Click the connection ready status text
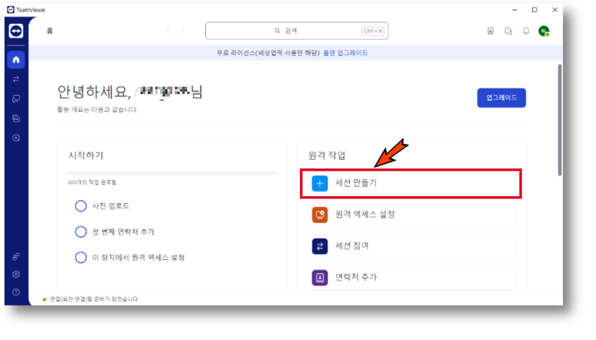Image resolution: width=596 pixels, height=340 pixels. [94, 299]
